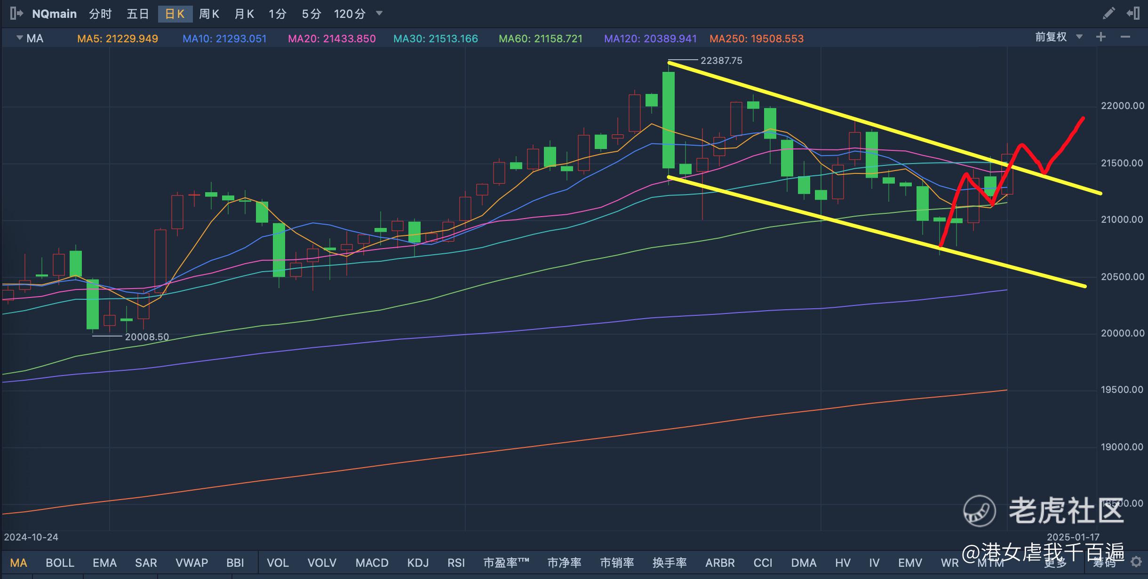Show the IV indicator
Screen dimensions: 1148x579
click(874, 563)
